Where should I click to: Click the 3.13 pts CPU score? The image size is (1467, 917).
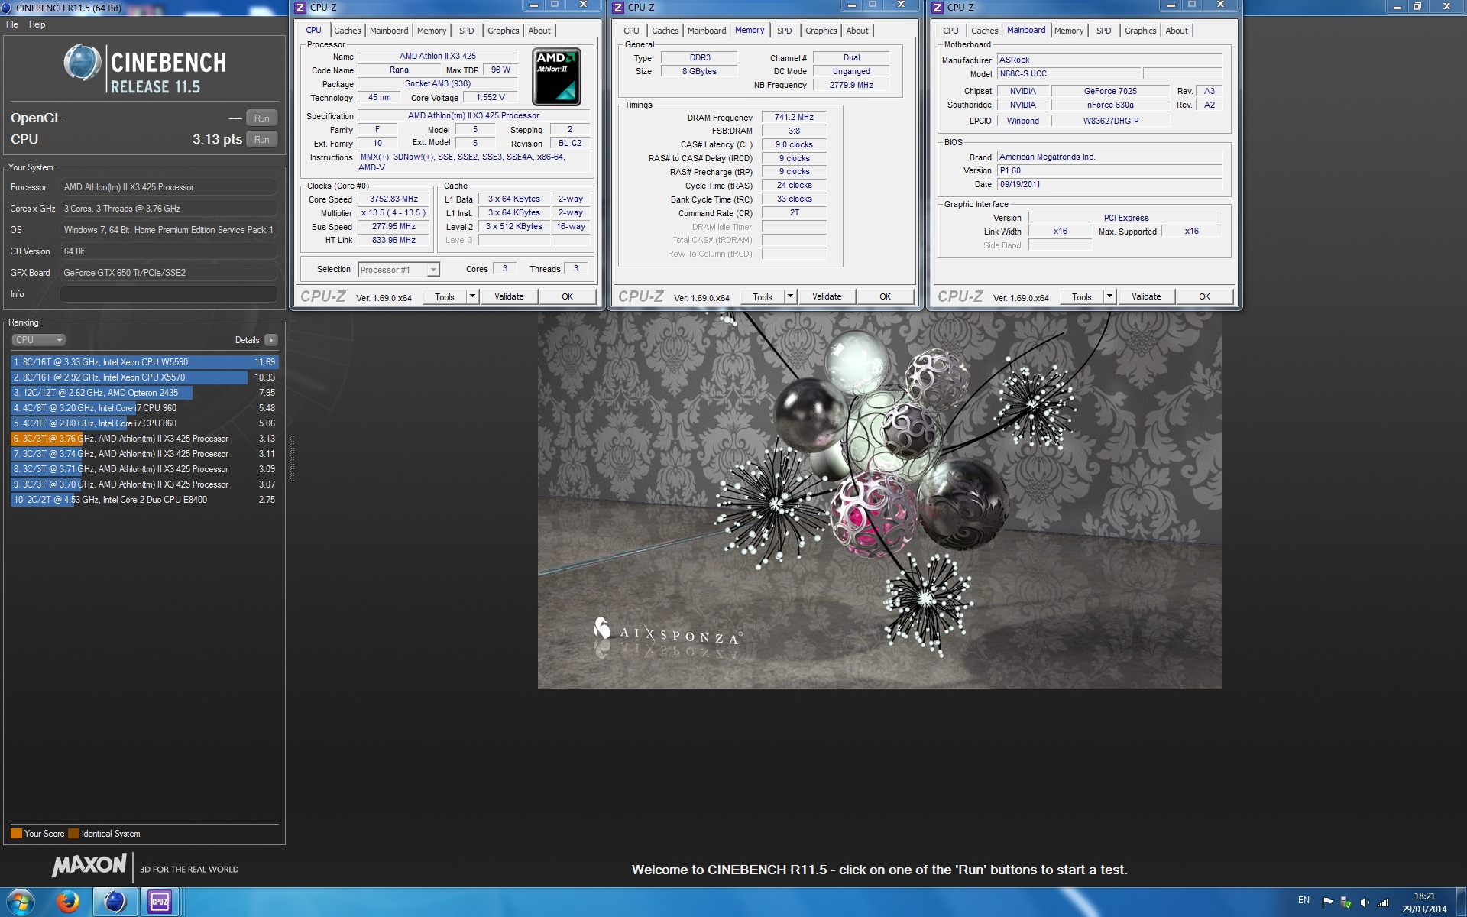217,139
